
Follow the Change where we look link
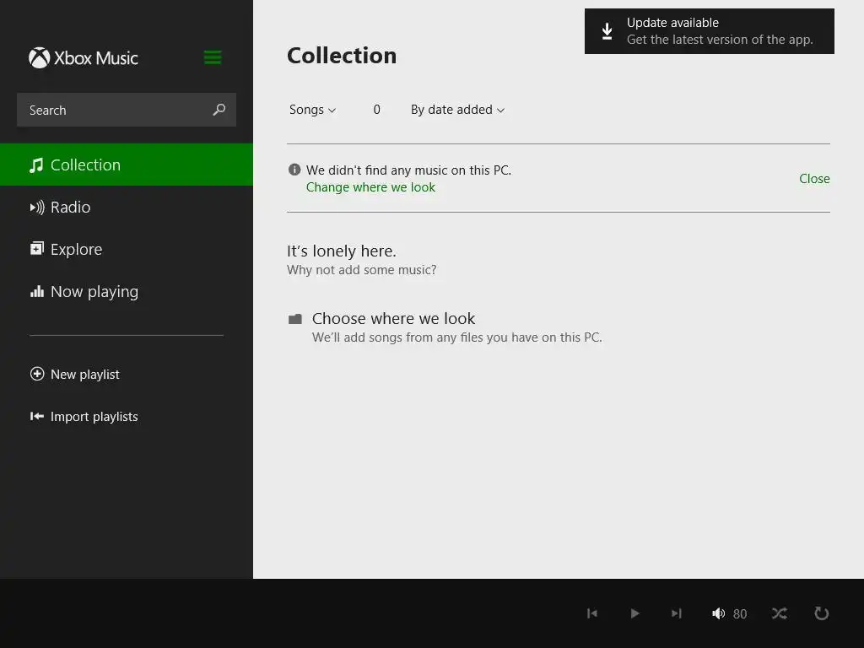(370, 187)
